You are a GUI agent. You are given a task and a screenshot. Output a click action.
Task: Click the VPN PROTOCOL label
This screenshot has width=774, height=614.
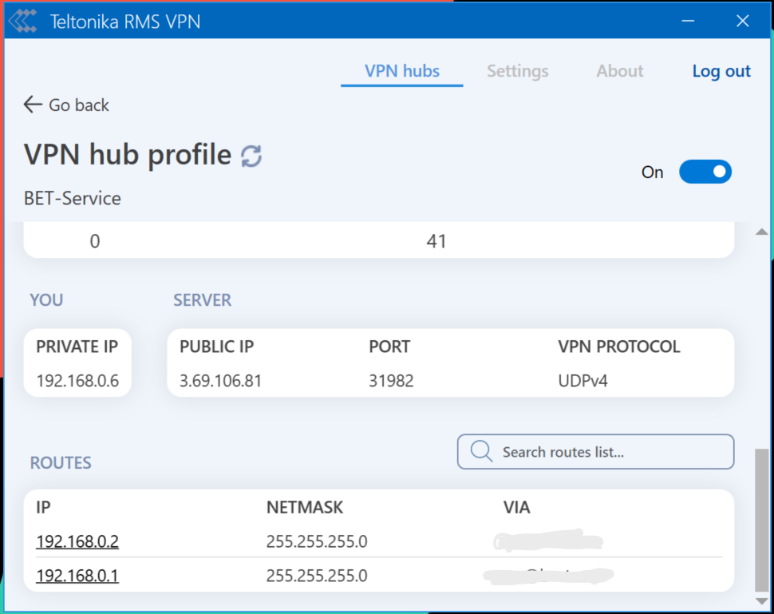[619, 347]
